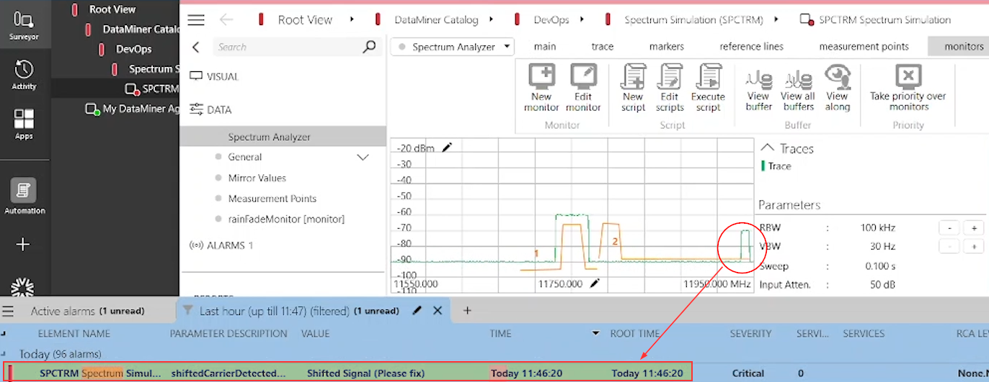
Task: Take priority over monitors
Action: 908,76
